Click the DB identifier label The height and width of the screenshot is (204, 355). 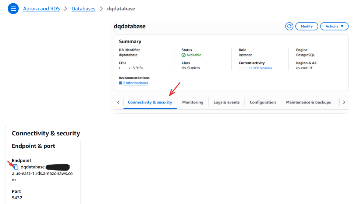(x=129, y=50)
